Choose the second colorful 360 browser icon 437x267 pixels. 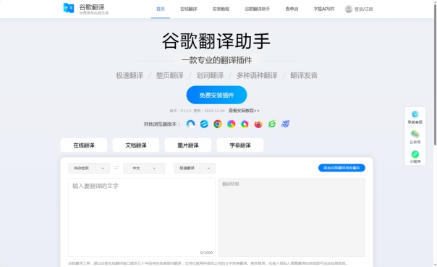(x=245, y=124)
